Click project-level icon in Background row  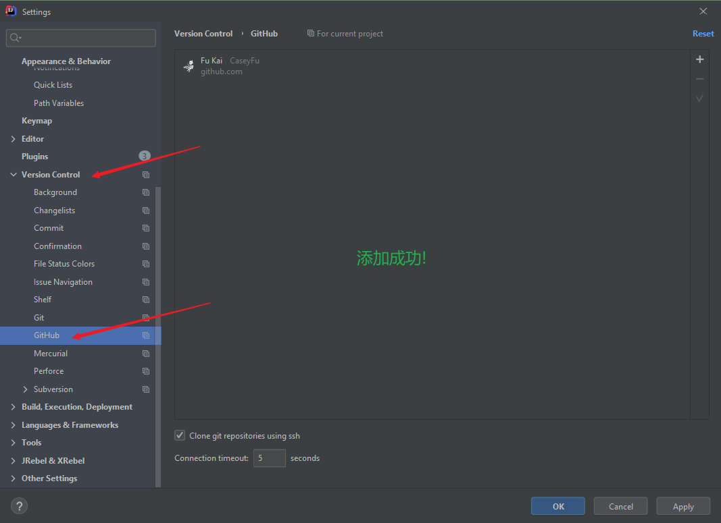pyautogui.click(x=146, y=192)
